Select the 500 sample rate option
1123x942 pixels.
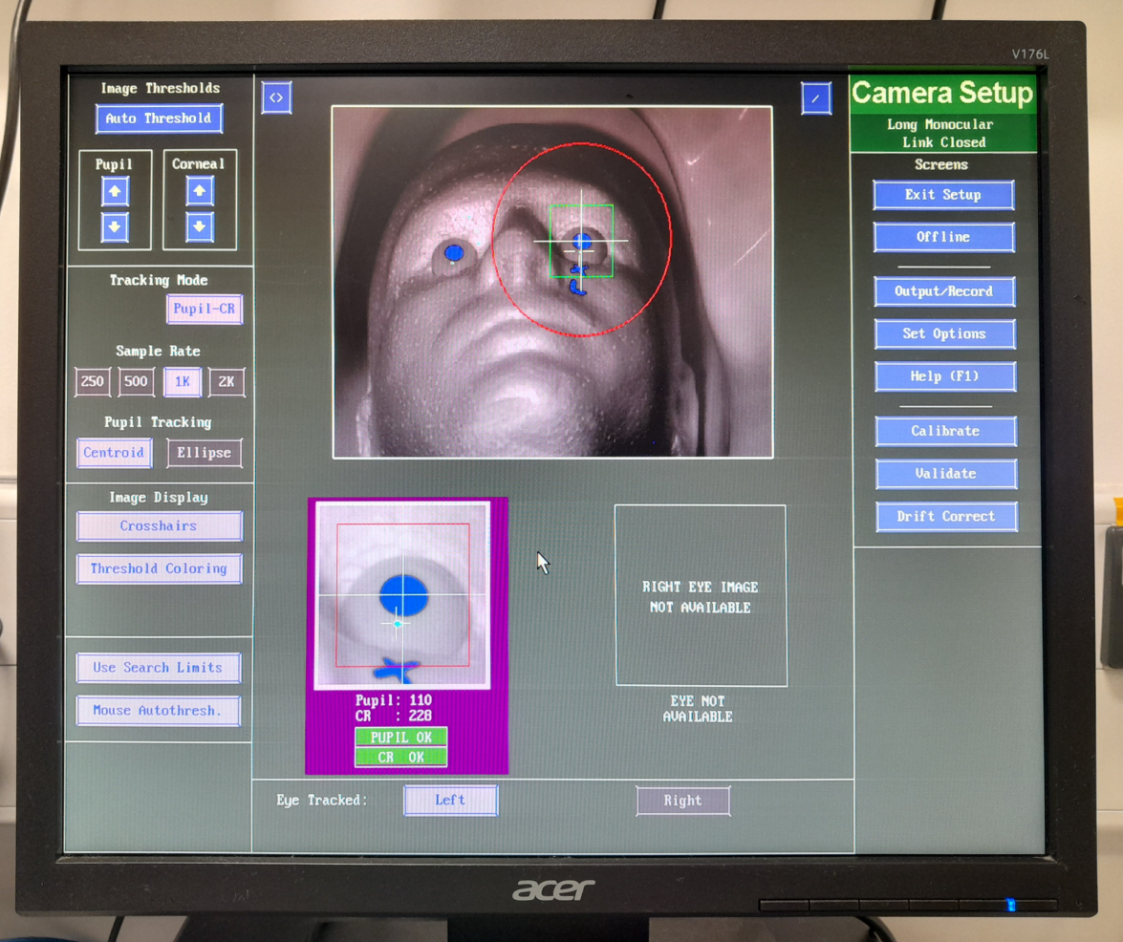point(137,382)
